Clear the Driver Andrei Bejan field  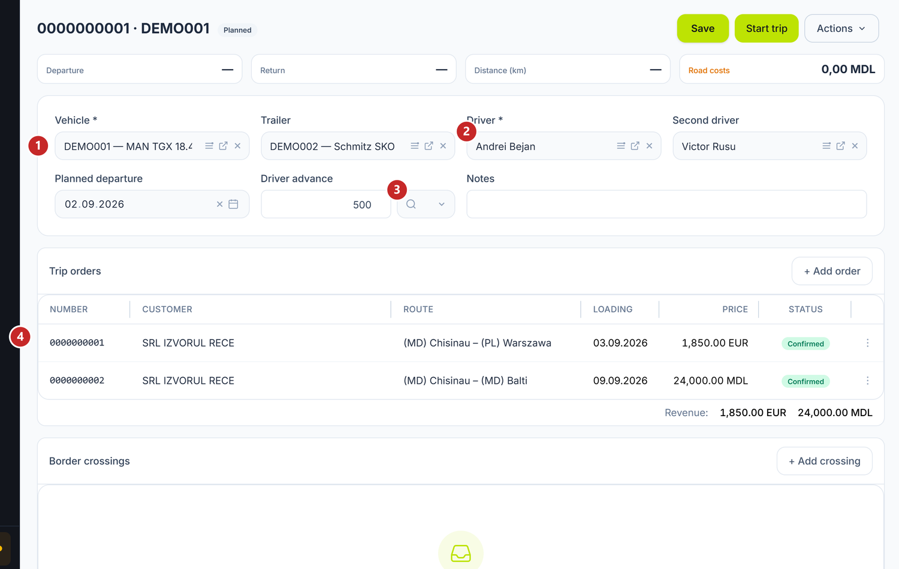(649, 146)
